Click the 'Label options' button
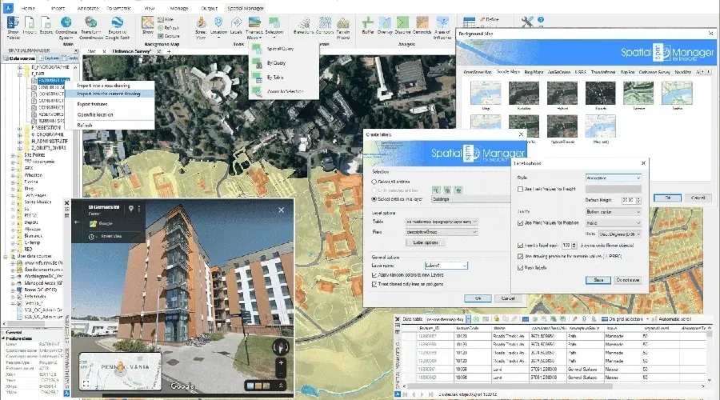Screen dimensions: 720x400 tap(424, 242)
